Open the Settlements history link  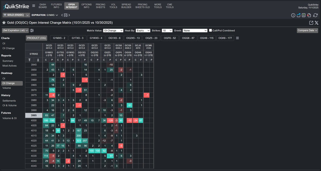(x=9, y=101)
